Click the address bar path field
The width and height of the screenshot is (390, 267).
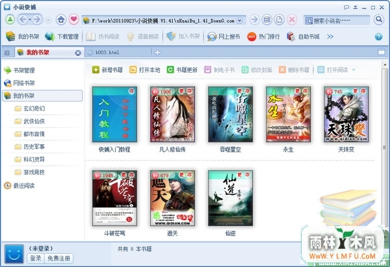tap(163, 20)
